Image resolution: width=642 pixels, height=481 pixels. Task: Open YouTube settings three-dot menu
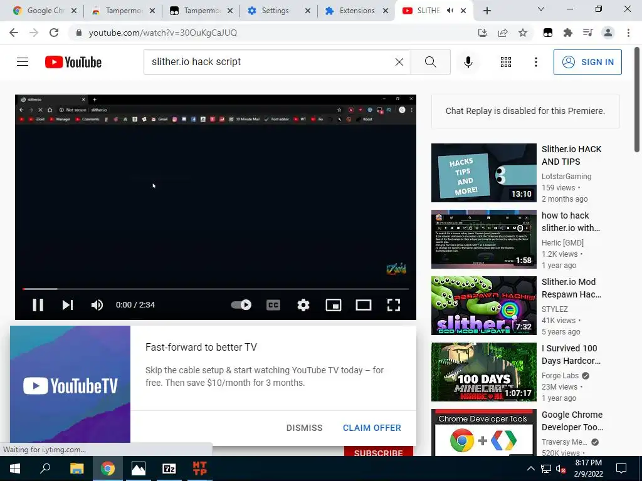[x=535, y=62]
